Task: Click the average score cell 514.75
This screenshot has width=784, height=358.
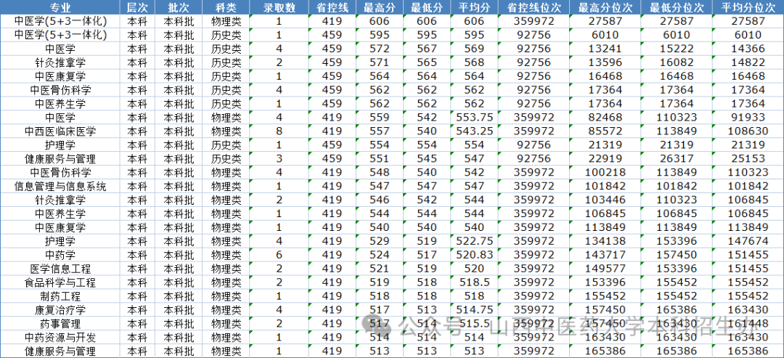Action: tap(474, 310)
